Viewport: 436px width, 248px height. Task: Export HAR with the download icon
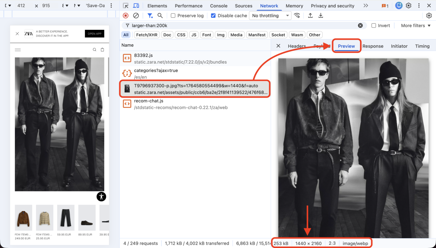320,15
